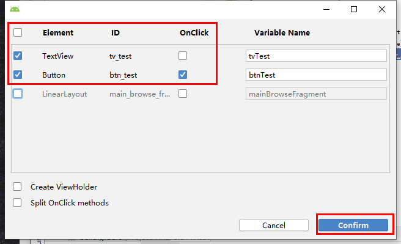401x244 pixels.
Task: Select the Variable Name column header
Action: click(282, 33)
